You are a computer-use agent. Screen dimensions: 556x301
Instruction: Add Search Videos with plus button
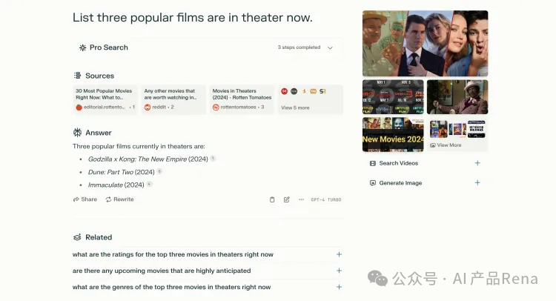477,163
